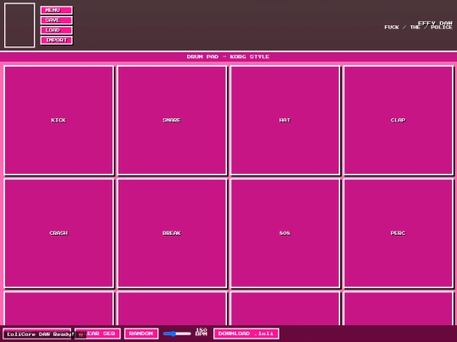This screenshot has width=457, height=342.
Task: Trigger the HAT drum pad
Action: [x=285, y=121]
